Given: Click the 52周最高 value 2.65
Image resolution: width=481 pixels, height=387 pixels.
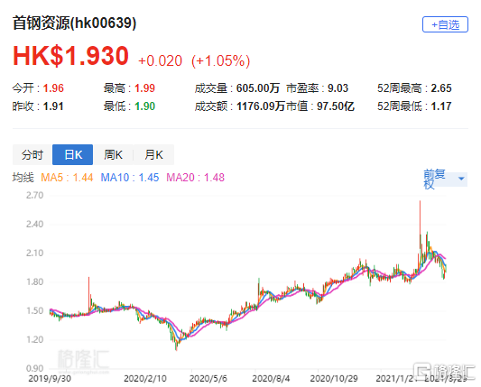Looking at the screenshot, I should point(441,88).
